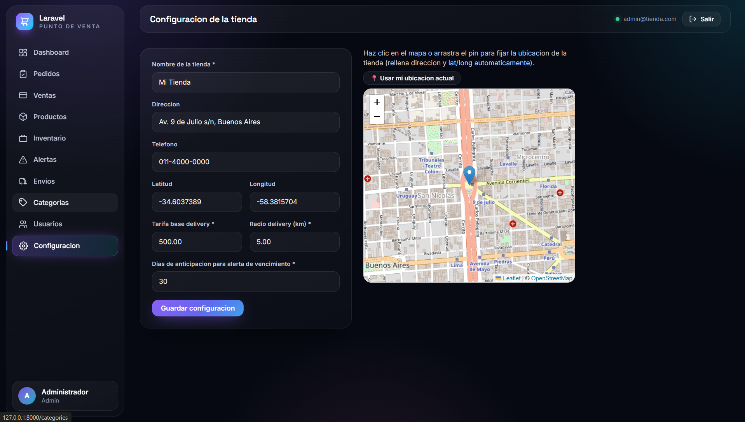Screen dimensions: 745x422
Task: Click Usar mi ubicacion actual
Action: pos(412,78)
